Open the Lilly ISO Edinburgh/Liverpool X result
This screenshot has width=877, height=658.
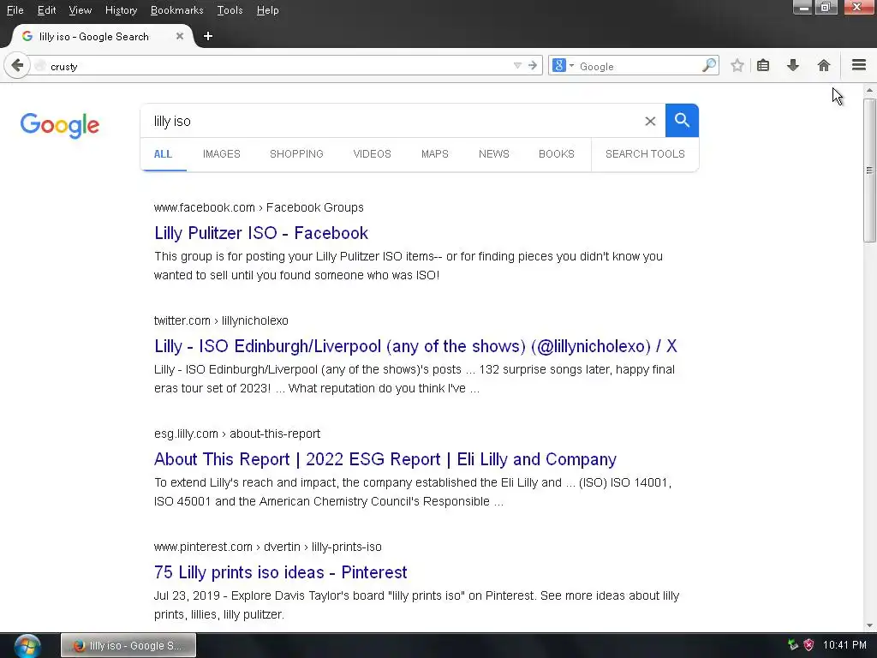pos(415,346)
